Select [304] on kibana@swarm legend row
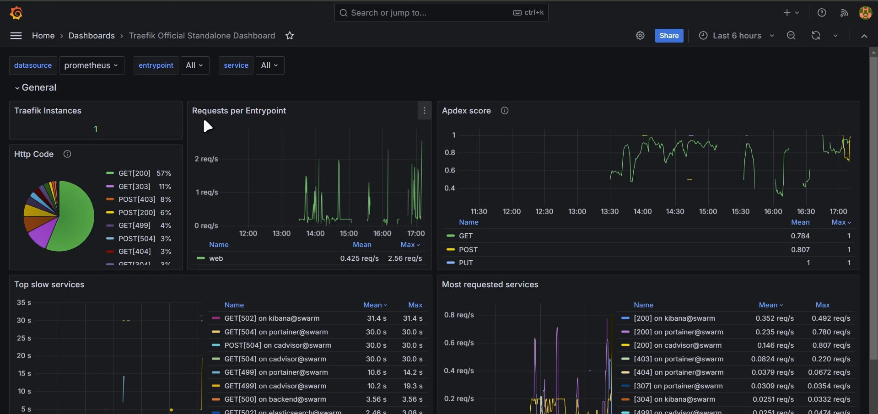 [736, 399]
